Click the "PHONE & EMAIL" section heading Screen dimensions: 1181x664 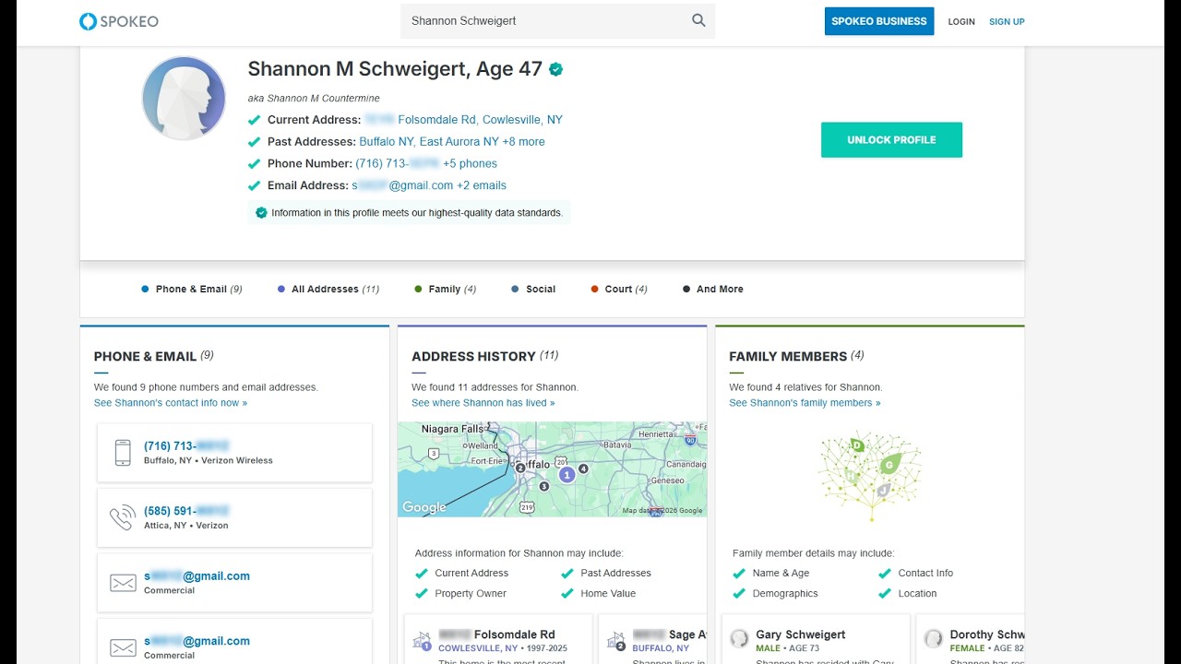(145, 357)
